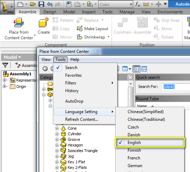Select the Cylinder tree item
190x172 pixels.
74,134
